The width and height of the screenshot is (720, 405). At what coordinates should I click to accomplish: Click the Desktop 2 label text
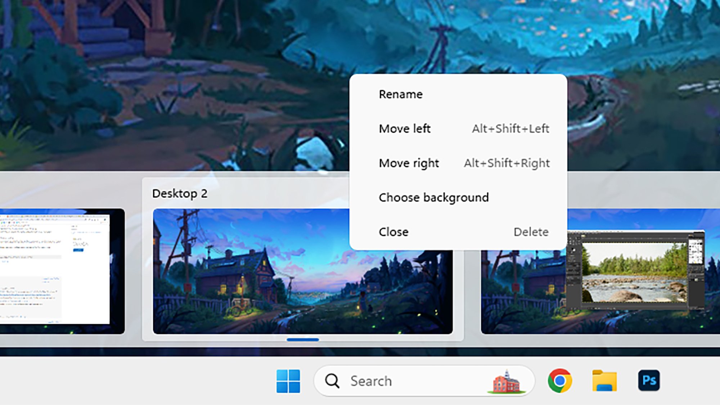pos(180,193)
